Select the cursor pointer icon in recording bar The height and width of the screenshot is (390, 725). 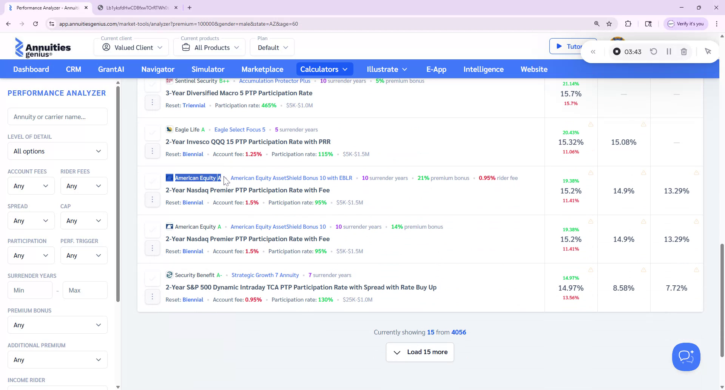click(x=708, y=51)
